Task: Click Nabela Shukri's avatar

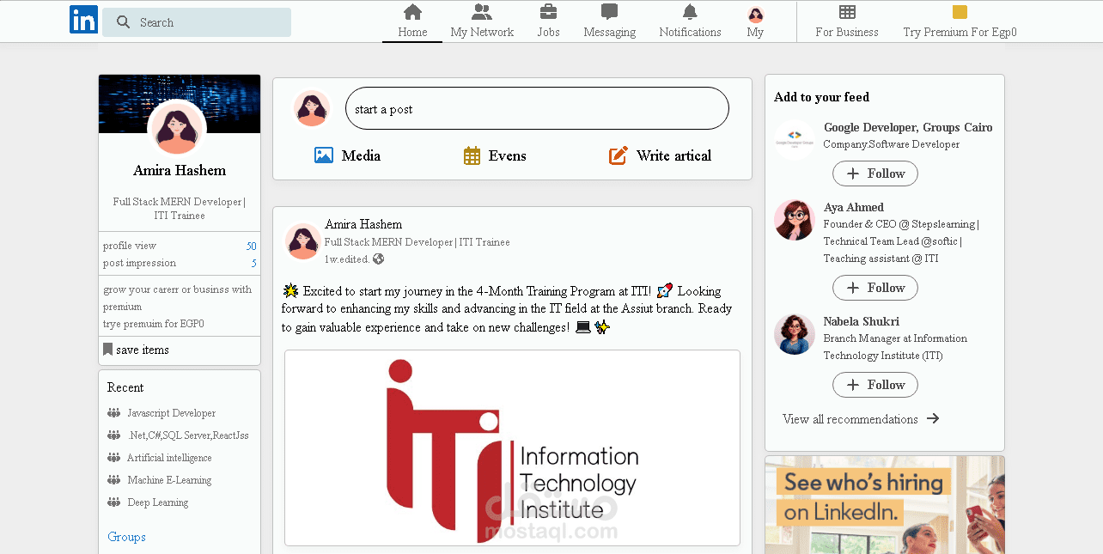Action: pos(795,334)
